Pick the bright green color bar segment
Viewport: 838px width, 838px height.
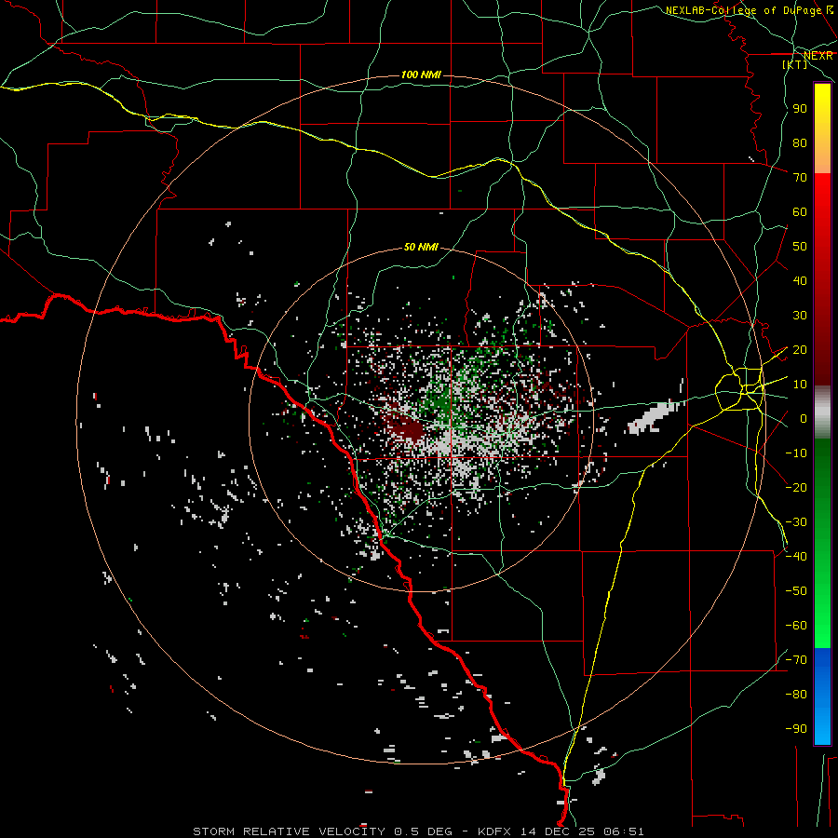pyautogui.click(x=822, y=543)
